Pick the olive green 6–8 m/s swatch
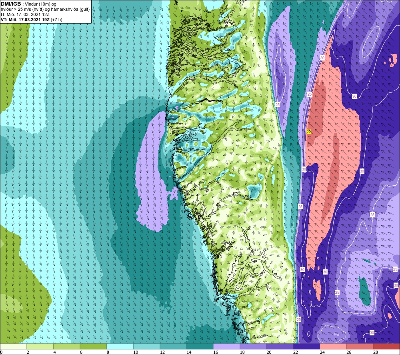This screenshot has height=355, width=400. point(93,347)
